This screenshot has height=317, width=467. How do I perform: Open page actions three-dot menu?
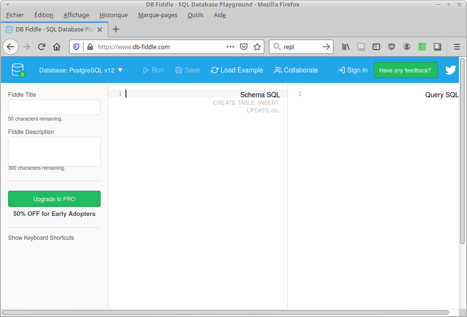230,47
